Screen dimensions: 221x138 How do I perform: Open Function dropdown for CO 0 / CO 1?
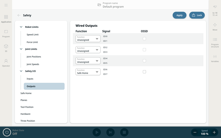pyautogui.click(x=88, y=39)
